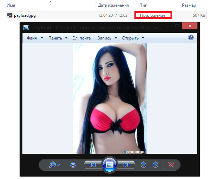Rotate the image clockwise
The width and height of the screenshot is (216, 179).
pyautogui.click(x=155, y=165)
